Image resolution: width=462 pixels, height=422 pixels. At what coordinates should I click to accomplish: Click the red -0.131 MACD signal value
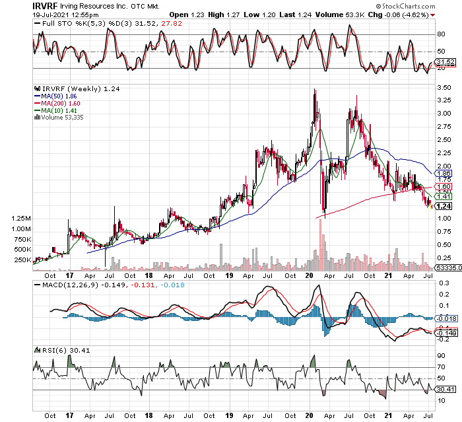tap(143, 285)
